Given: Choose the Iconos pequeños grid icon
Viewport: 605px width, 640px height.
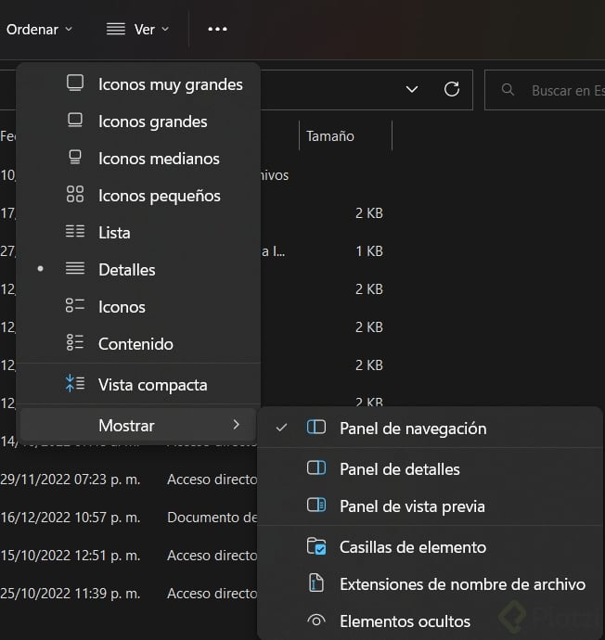Looking at the screenshot, I should click(75, 195).
